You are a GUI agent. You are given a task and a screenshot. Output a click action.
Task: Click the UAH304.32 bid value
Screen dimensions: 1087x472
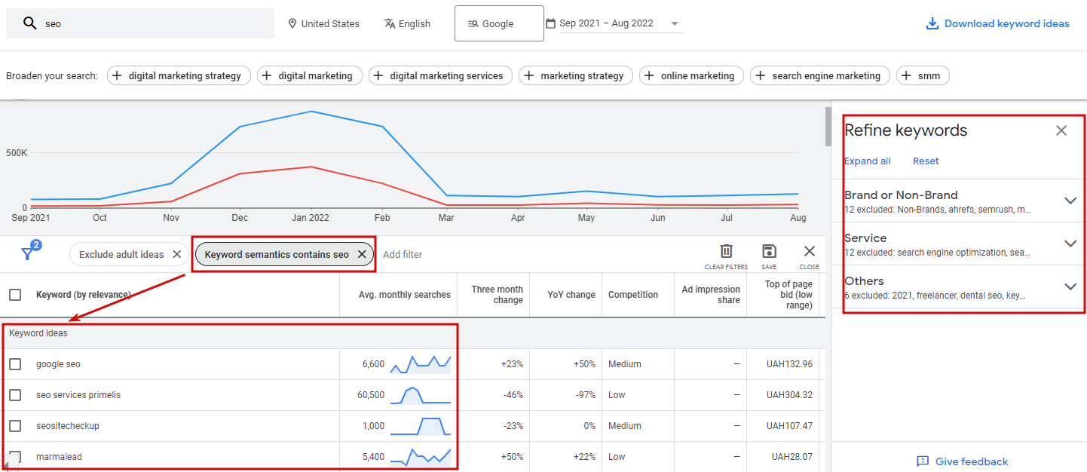tap(789, 395)
